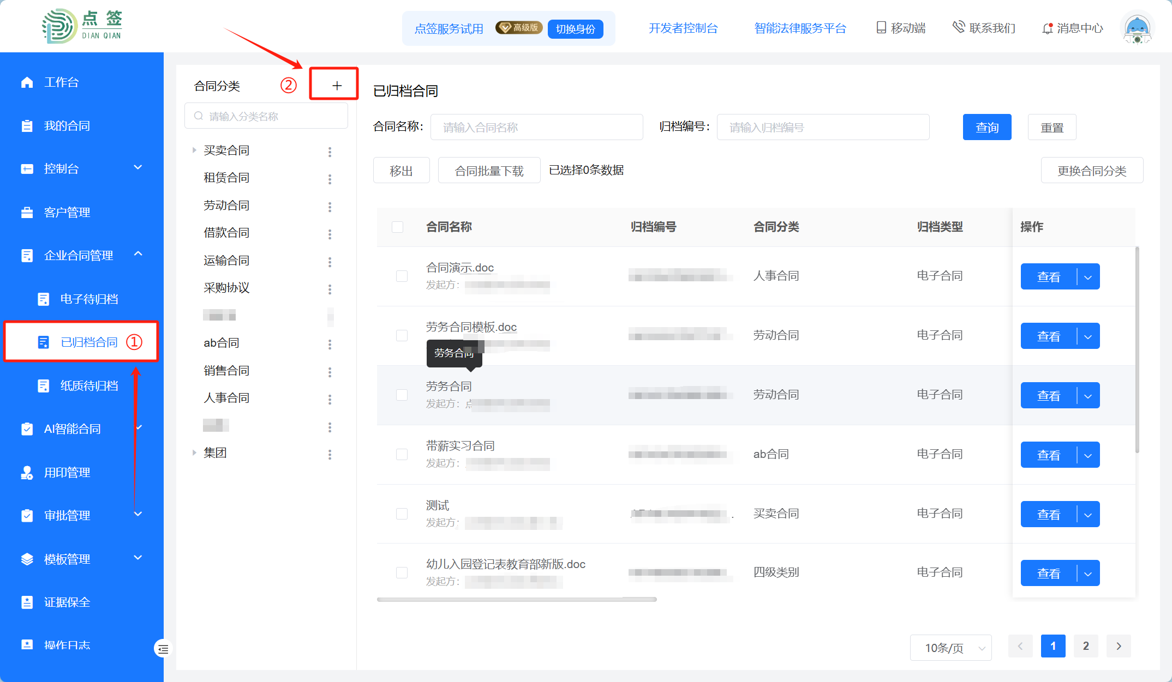Open AI智能合同 sidebar menu

point(82,429)
